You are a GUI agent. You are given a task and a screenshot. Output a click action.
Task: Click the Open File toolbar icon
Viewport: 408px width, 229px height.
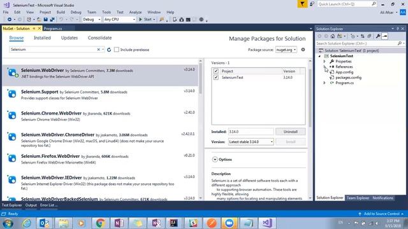(x=39, y=20)
